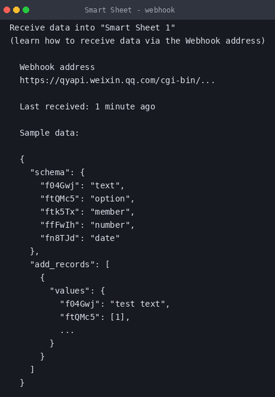Screen dimensions: 275x397
Task: Click the Webhook address label
Action: coord(57,67)
